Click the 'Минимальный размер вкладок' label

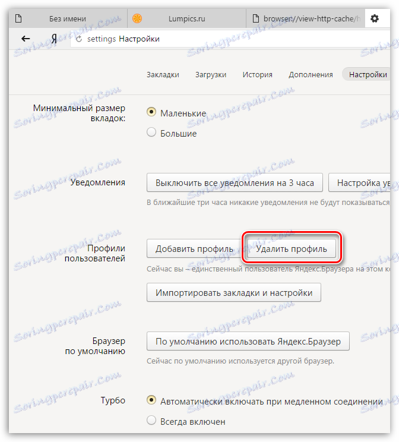tap(79, 113)
